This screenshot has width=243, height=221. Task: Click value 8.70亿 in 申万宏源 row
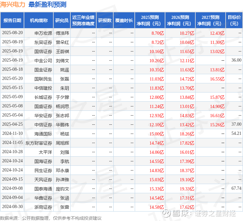(x=157, y=33)
